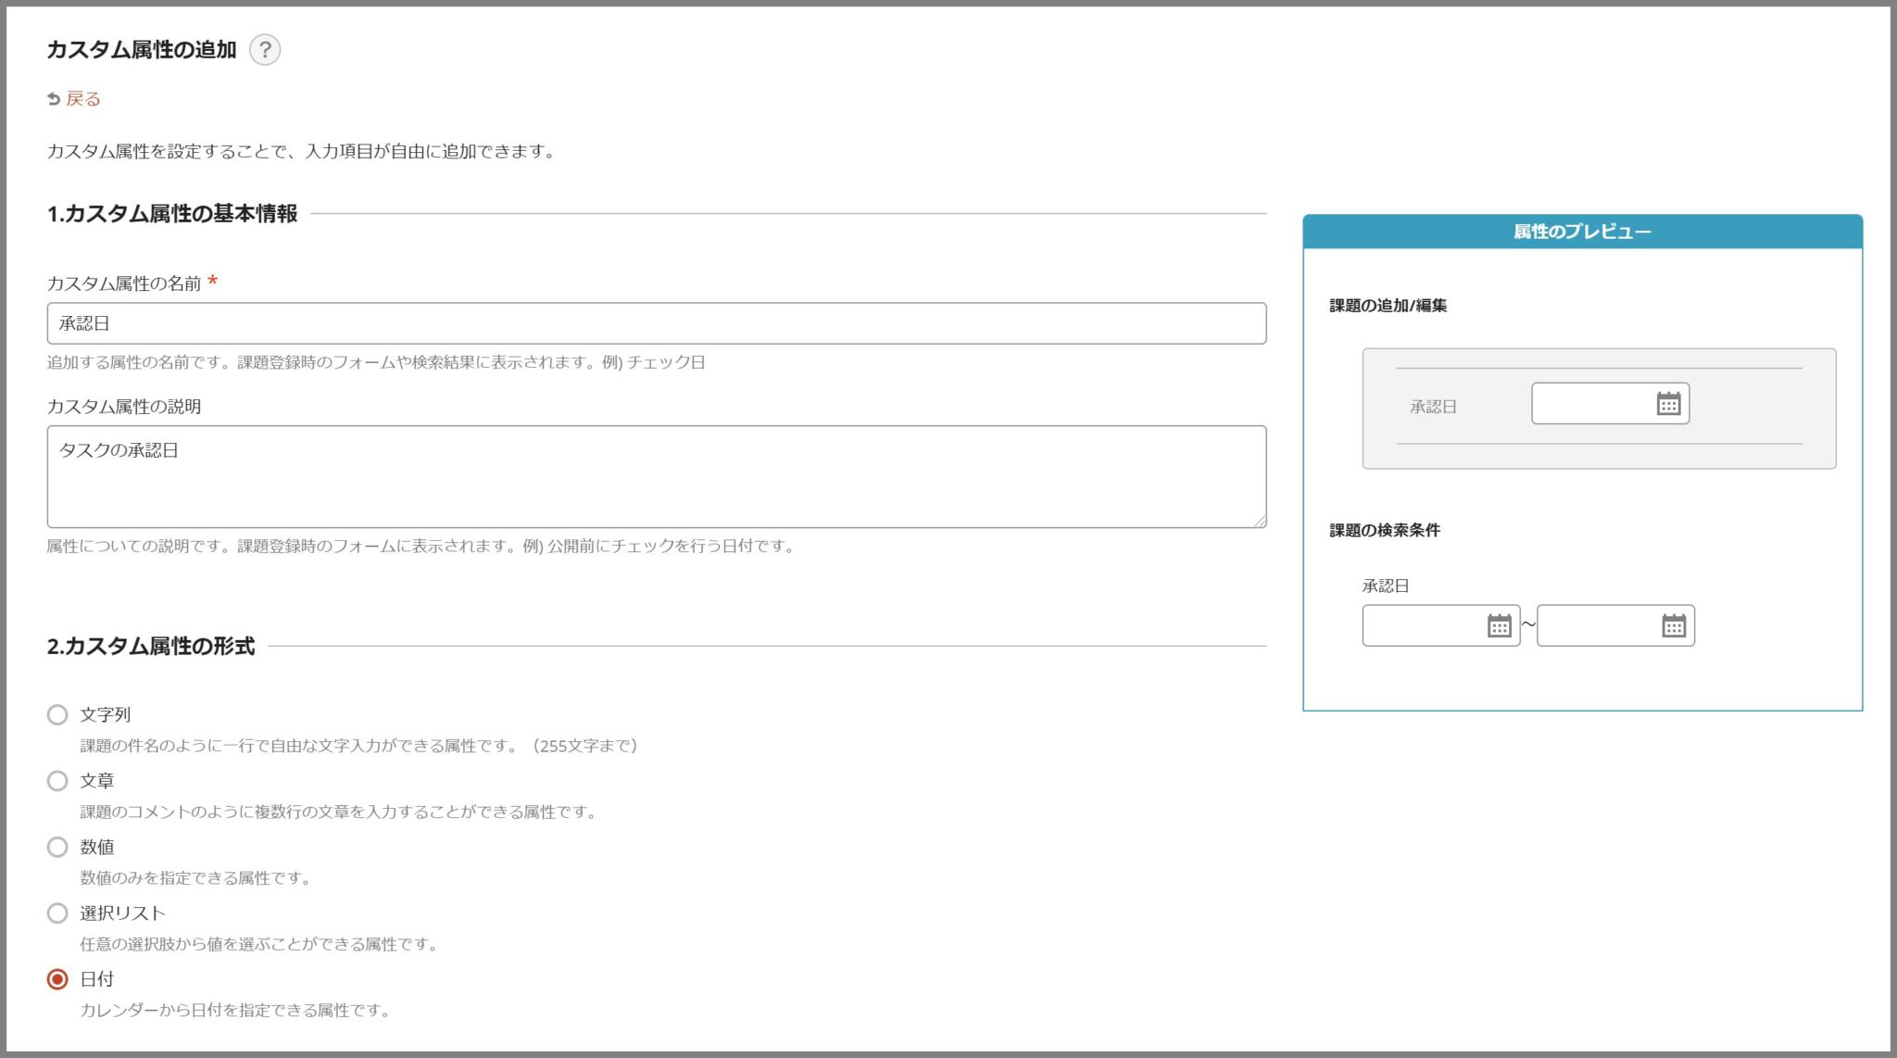
Task: Click the 選択リスト option label text
Action: (122, 913)
